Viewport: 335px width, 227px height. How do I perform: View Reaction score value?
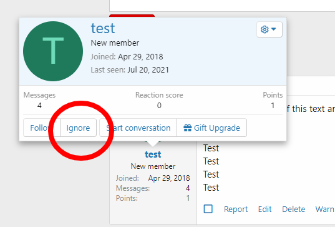(159, 105)
